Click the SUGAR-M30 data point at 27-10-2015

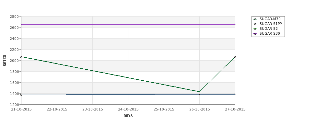tap(235, 57)
